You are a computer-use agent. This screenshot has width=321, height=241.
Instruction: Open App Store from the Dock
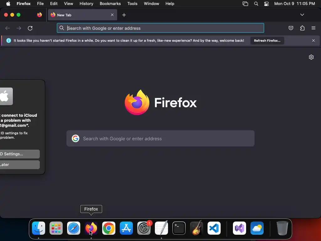click(x=126, y=228)
